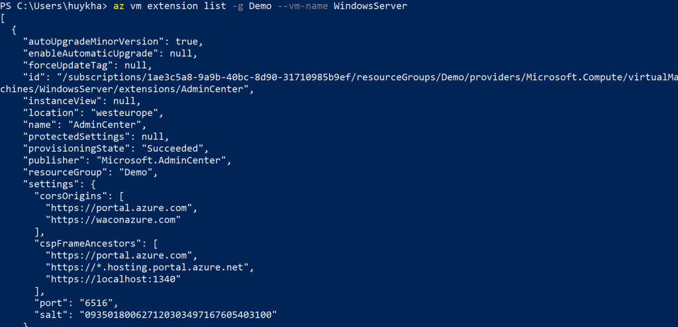This screenshot has width=678, height=327.
Task: Select the enableAutomaticUpgrade key
Action: click(93, 53)
